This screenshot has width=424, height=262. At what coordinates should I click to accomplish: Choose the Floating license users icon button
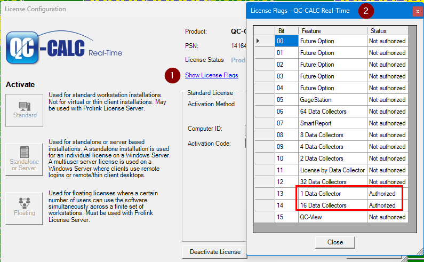pos(25,209)
